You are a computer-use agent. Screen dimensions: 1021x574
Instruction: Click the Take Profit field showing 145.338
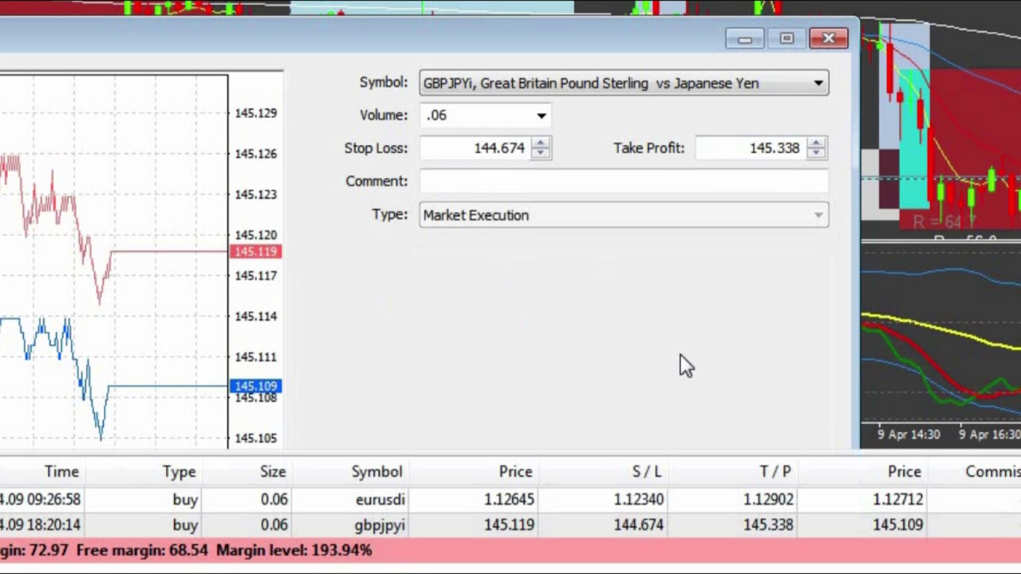pyautogui.click(x=751, y=148)
